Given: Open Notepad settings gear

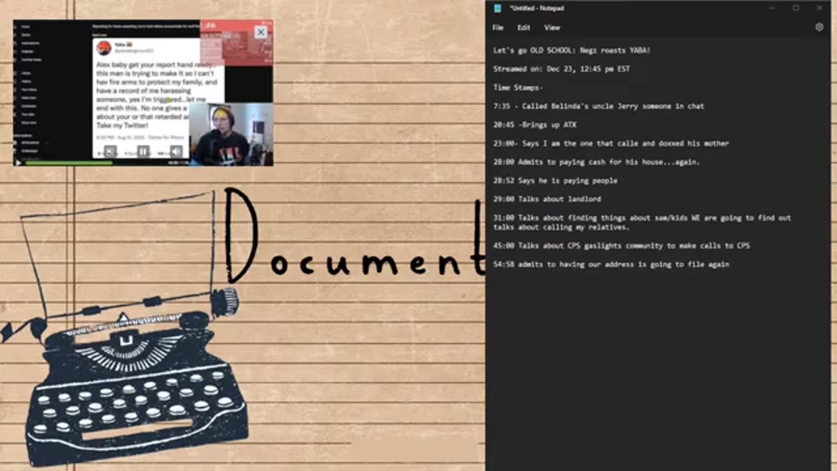Looking at the screenshot, I should 819,27.
